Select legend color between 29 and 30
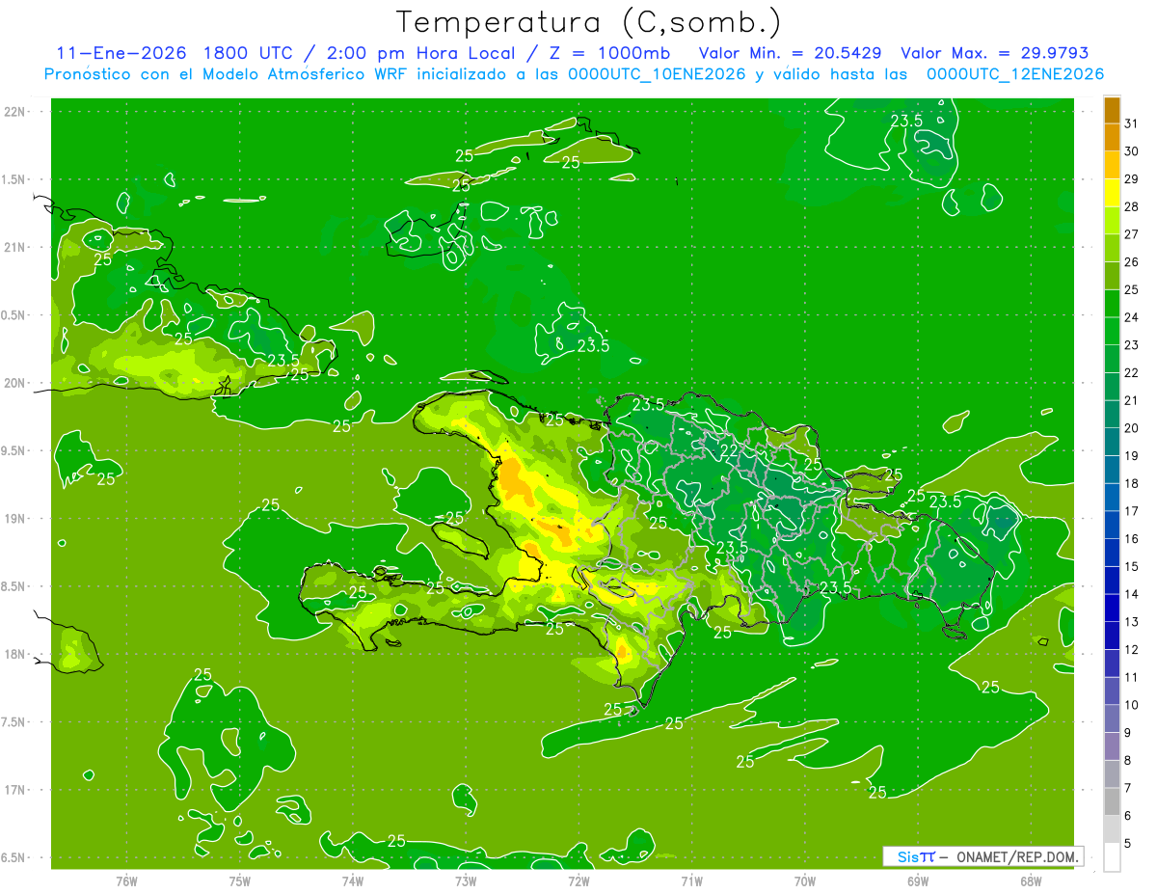This screenshot has height=894, width=1157. pyautogui.click(x=1112, y=165)
